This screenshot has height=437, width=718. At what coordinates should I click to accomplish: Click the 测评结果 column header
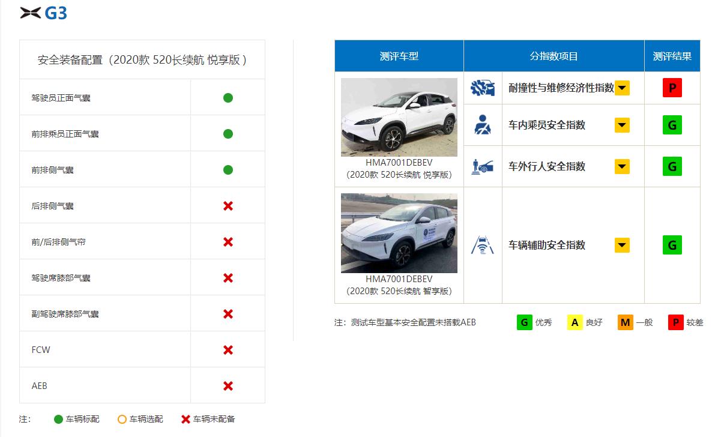[672, 56]
